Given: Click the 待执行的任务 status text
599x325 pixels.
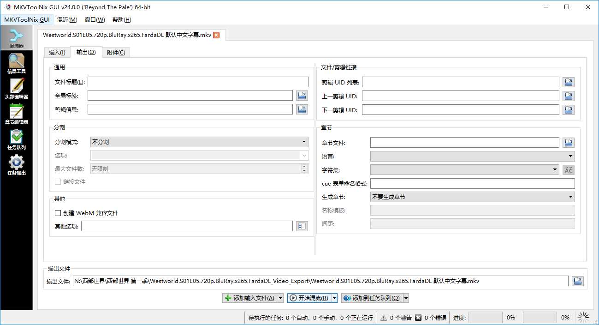Looking at the screenshot, I should [x=311, y=318].
